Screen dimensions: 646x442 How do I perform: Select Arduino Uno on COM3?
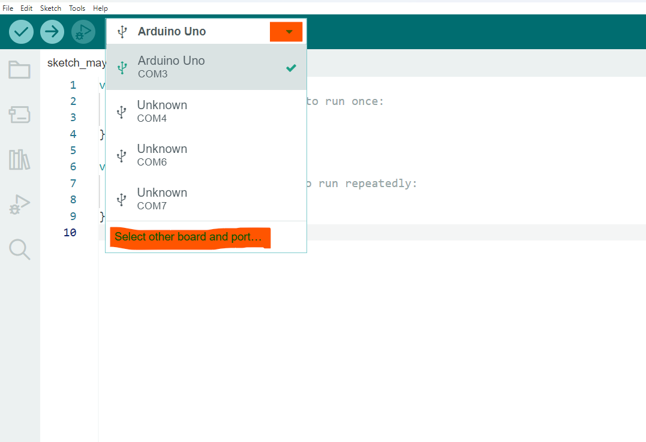206,67
